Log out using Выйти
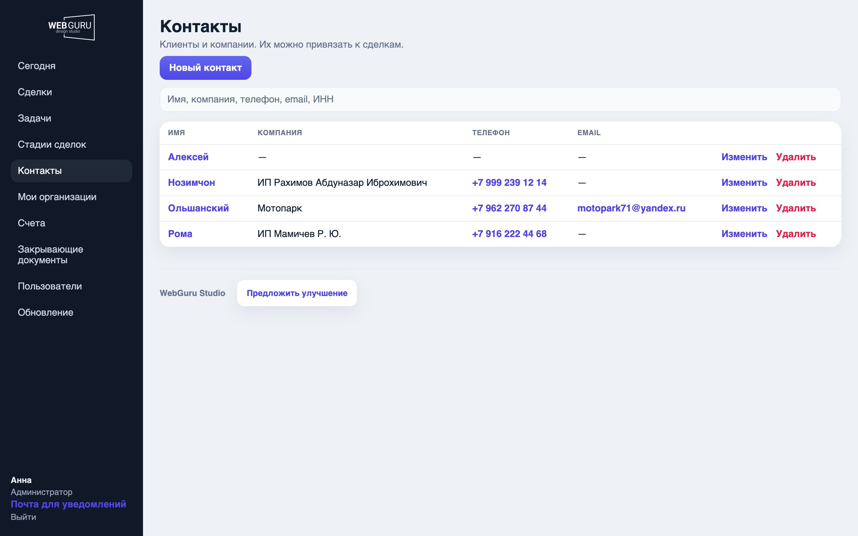 24,517
